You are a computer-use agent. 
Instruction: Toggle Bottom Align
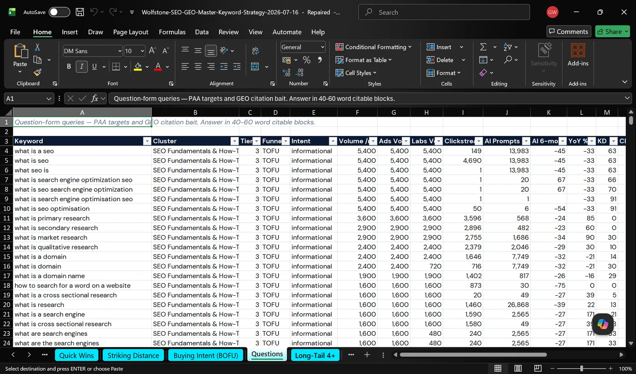point(211,51)
